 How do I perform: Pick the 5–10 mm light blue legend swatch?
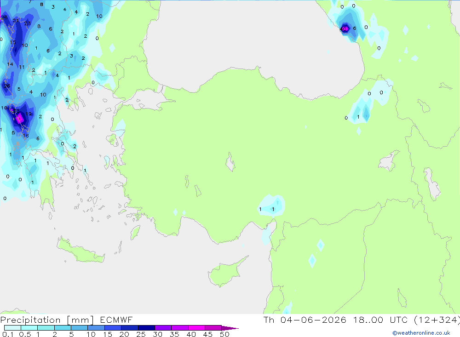pos(79,328)
